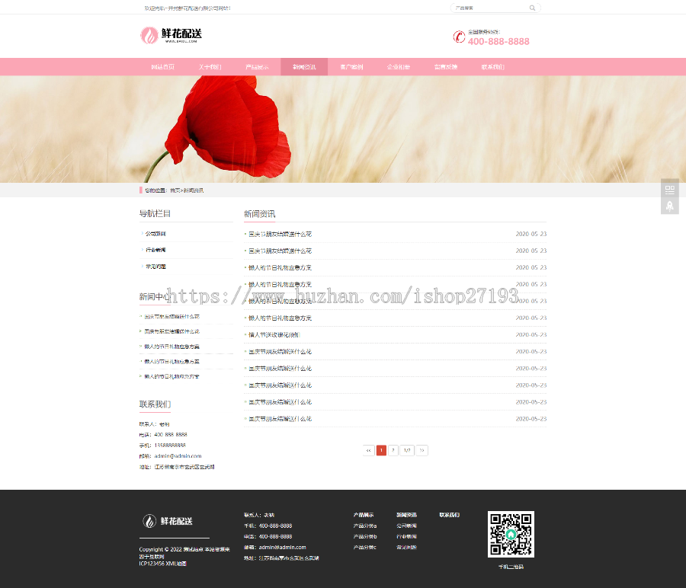686x588 pixels.
Task: Open the footer 产品分类a link
Action: tap(365, 526)
